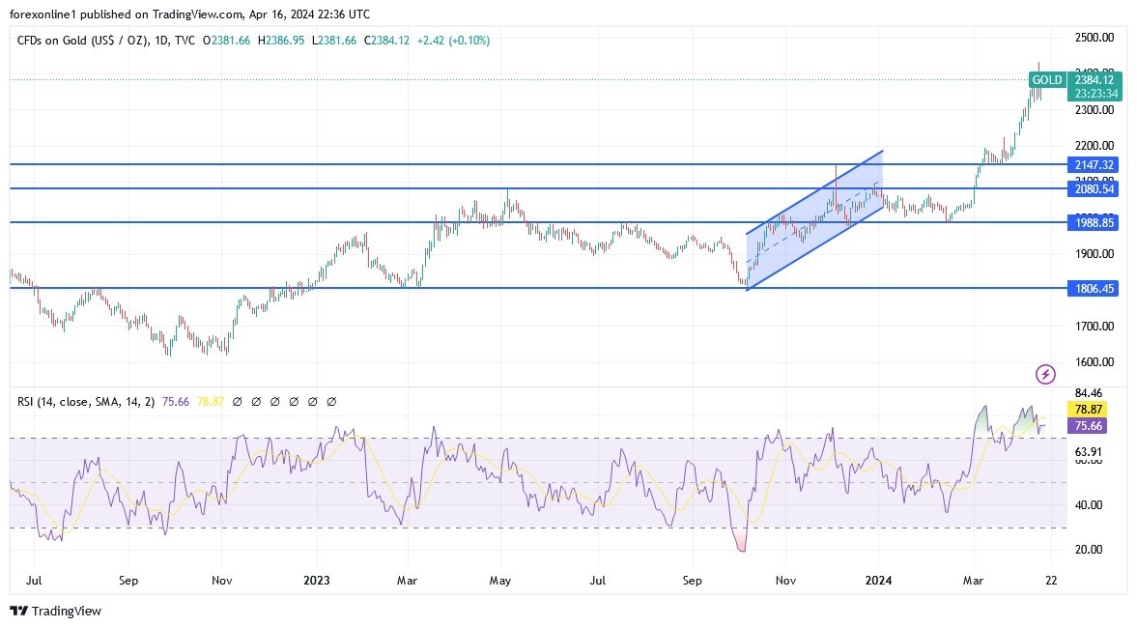Click the purple lightning bolt icon
1137x628 pixels.
(x=1045, y=374)
